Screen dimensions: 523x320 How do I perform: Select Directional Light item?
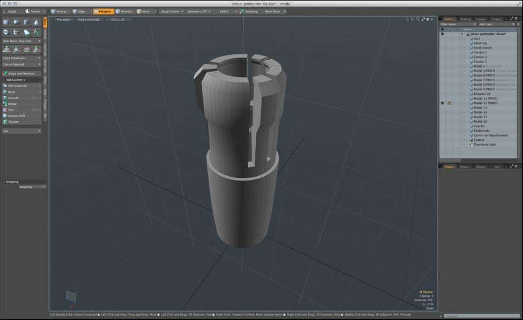click(x=485, y=144)
